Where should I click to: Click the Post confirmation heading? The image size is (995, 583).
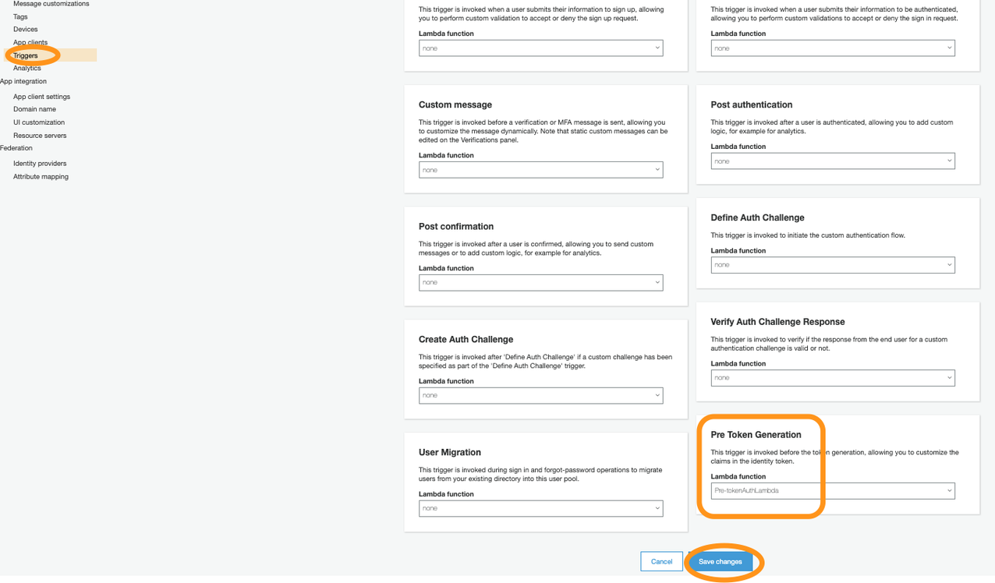click(x=456, y=226)
